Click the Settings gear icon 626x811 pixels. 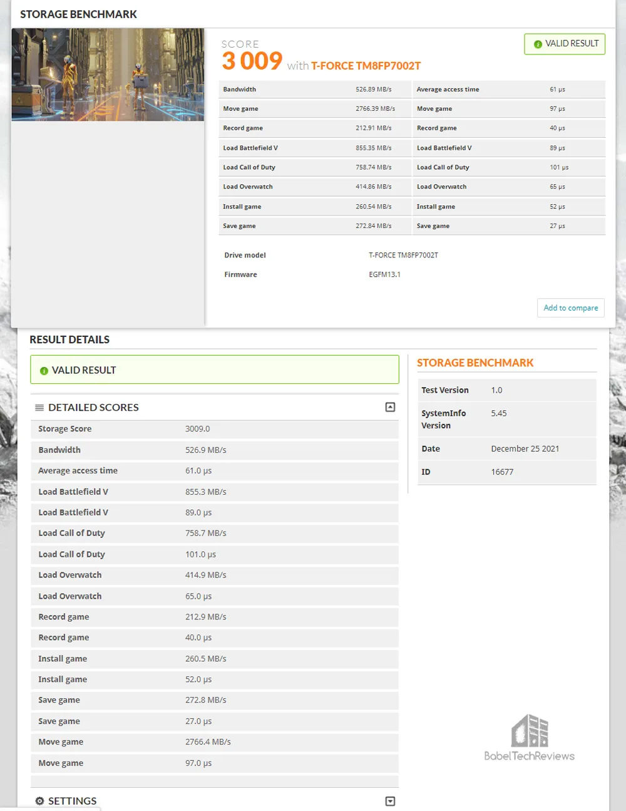pyautogui.click(x=39, y=801)
